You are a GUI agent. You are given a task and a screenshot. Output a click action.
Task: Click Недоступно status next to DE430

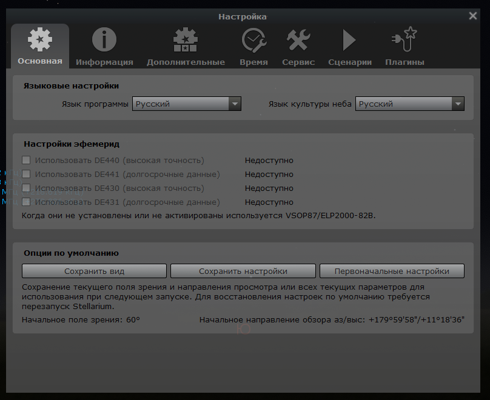tap(269, 188)
